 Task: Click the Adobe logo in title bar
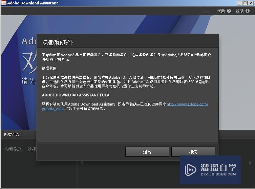click(4, 3)
